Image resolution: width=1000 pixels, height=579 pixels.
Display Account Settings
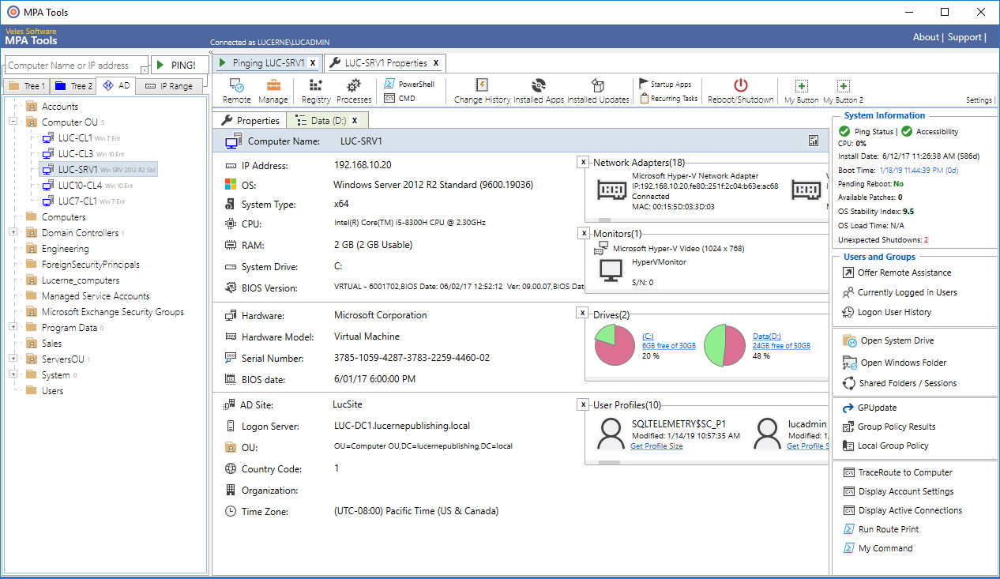(x=898, y=491)
